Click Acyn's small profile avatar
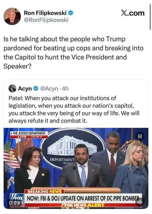The height and width of the screenshot is (214, 152). [12, 89]
